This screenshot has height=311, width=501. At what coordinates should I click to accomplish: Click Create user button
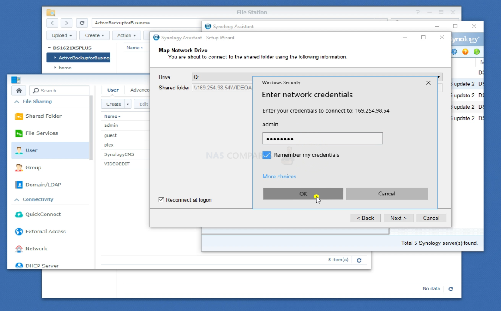(x=114, y=104)
